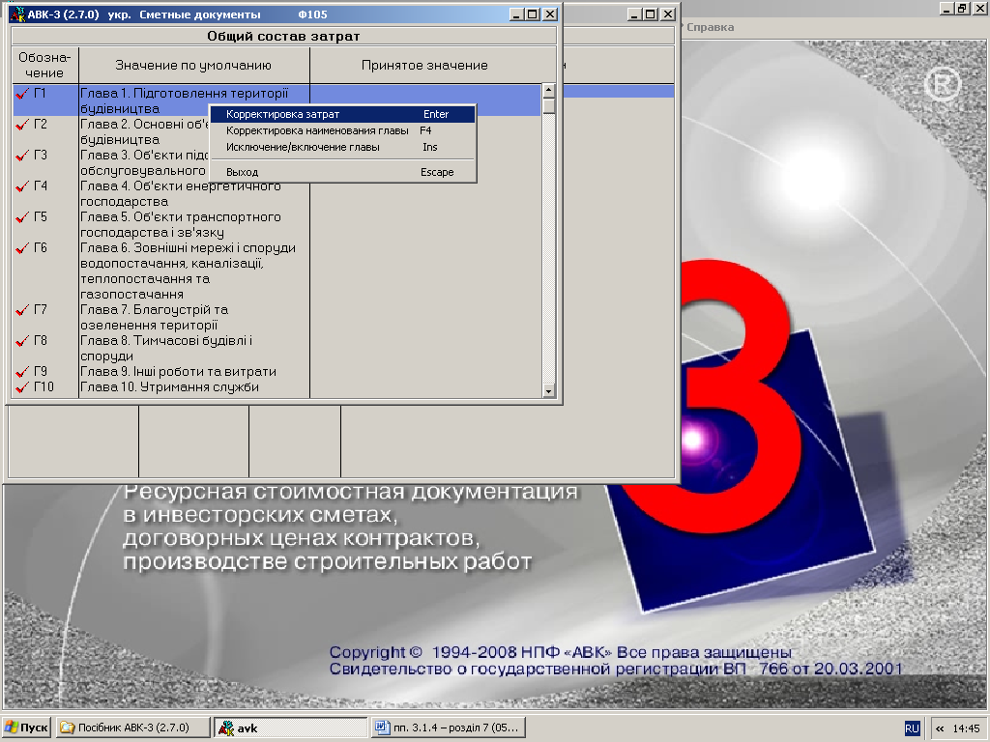Click column header Значение по умолчанию

pos(193,65)
